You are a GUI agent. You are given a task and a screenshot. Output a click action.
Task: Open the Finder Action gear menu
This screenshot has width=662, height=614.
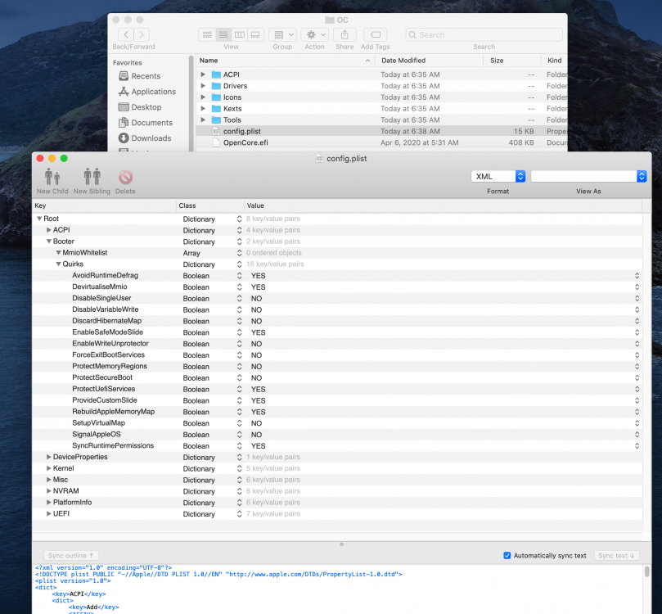(x=315, y=34)
